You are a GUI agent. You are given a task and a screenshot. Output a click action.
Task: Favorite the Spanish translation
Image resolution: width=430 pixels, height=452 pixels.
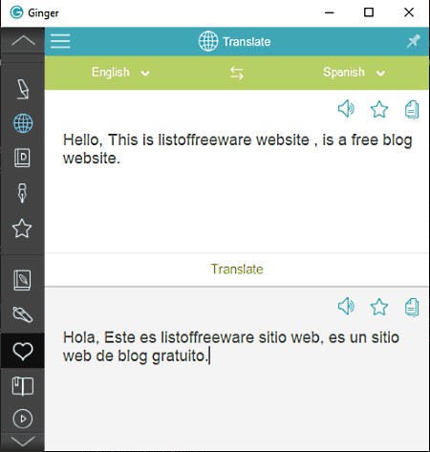(379, 307)
